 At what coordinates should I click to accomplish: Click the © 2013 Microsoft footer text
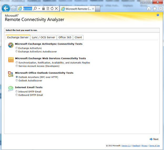(x=113, y=146)
